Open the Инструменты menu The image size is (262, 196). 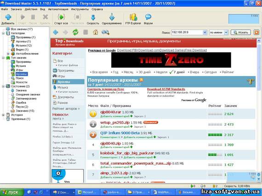80,9
